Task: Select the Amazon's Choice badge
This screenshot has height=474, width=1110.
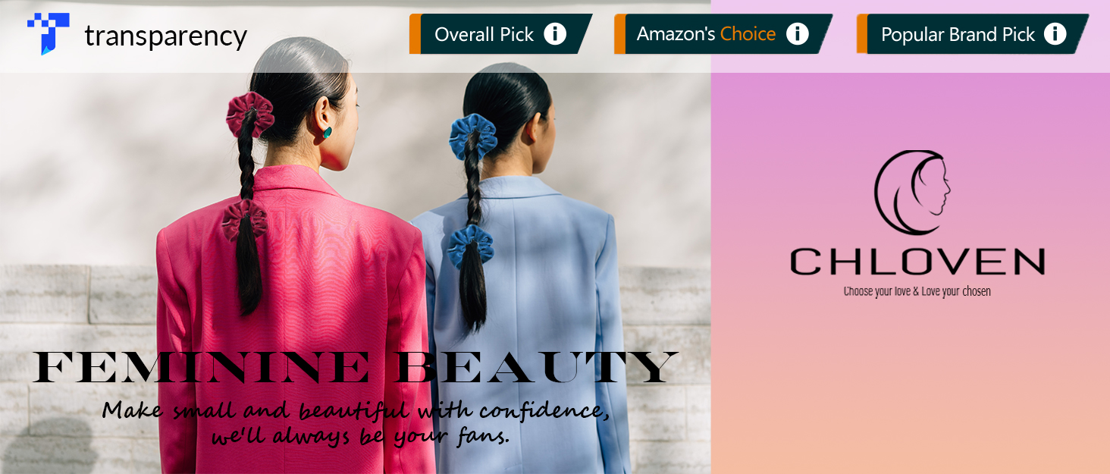Action: point(723,34)
